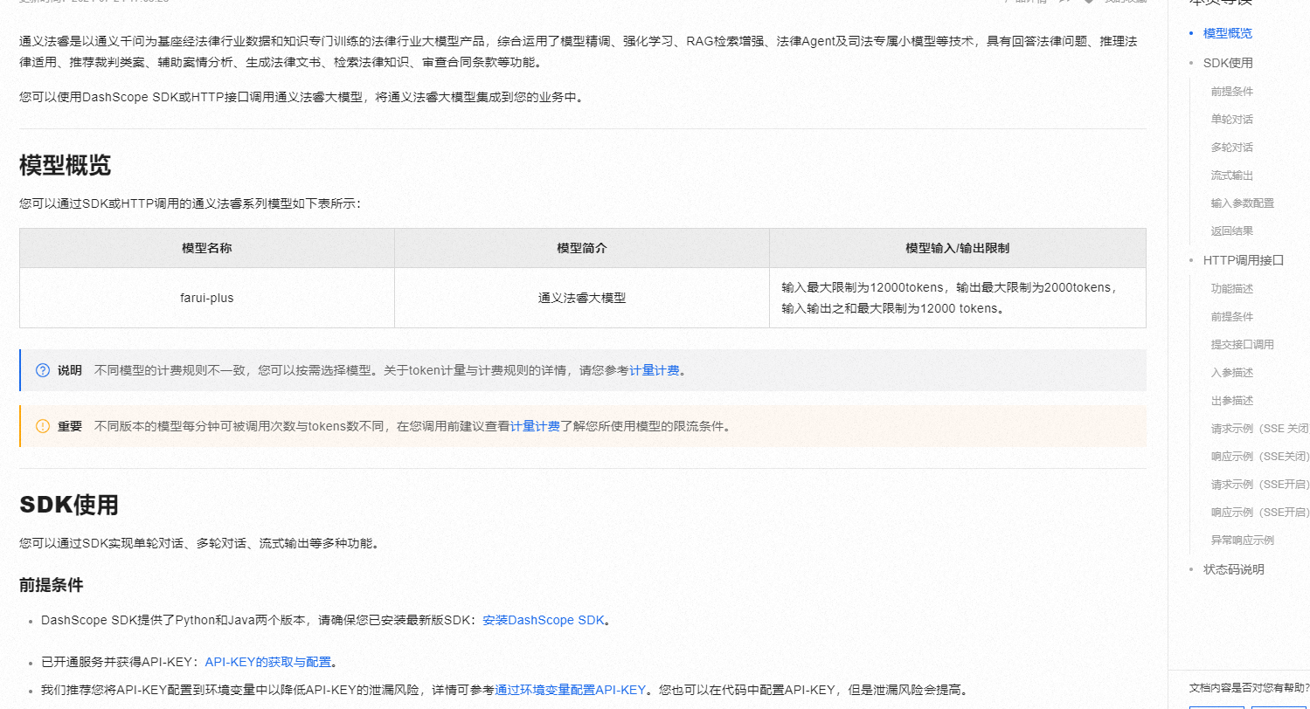The width and height of the screenshot is (1310, 709).
Task: Jump to 模型概览 in page navigation
Action: [1227, 33]
